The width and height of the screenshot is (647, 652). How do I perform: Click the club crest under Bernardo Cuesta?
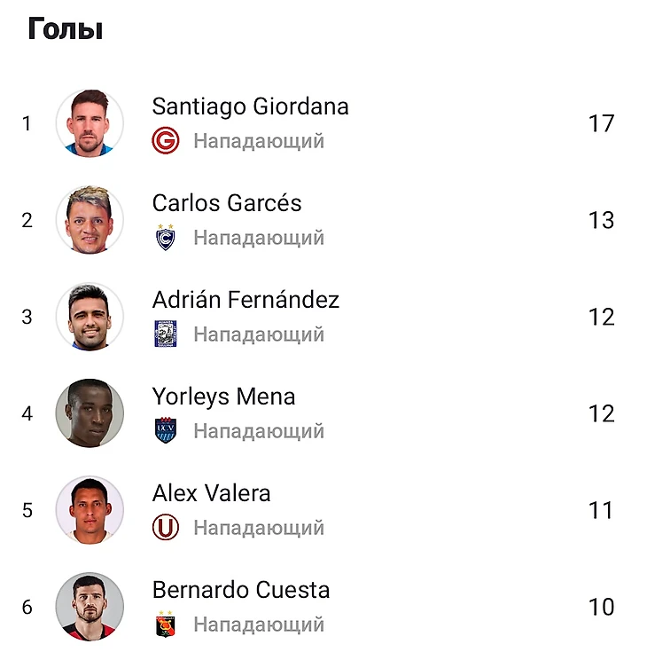[x=166, y=625]
